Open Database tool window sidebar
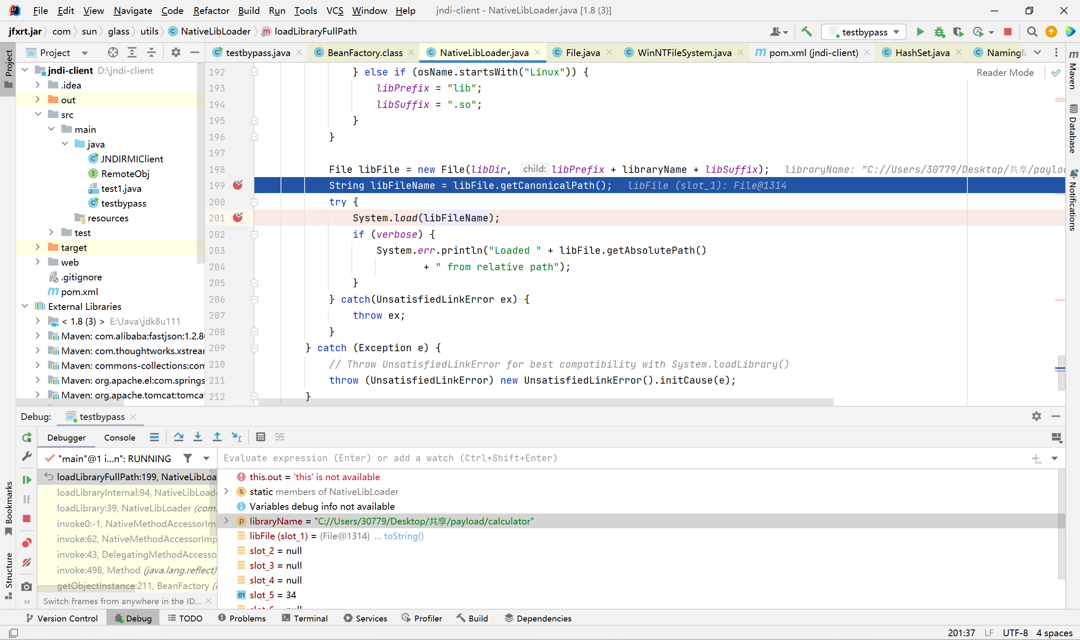 1073,129
